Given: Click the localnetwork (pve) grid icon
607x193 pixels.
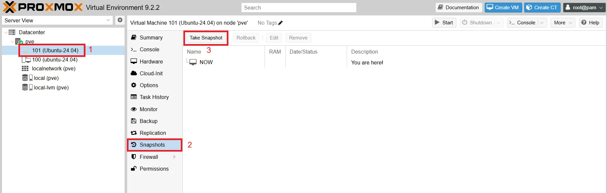Looking at the screenshot, I should pyautogui.click(x=25, y=68).
